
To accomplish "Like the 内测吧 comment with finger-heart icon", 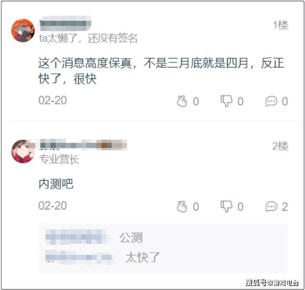I will [182, 206].
